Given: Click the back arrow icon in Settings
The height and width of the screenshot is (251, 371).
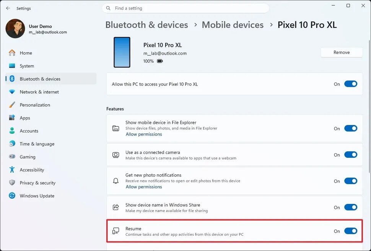Looking at the screenshot, I should point(8,8).
